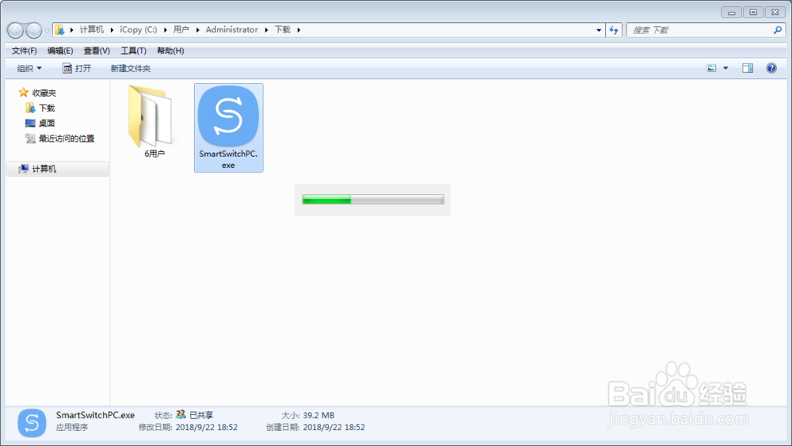Expand arrow after iCopy (C:) breadcrumb

(166, 30)
